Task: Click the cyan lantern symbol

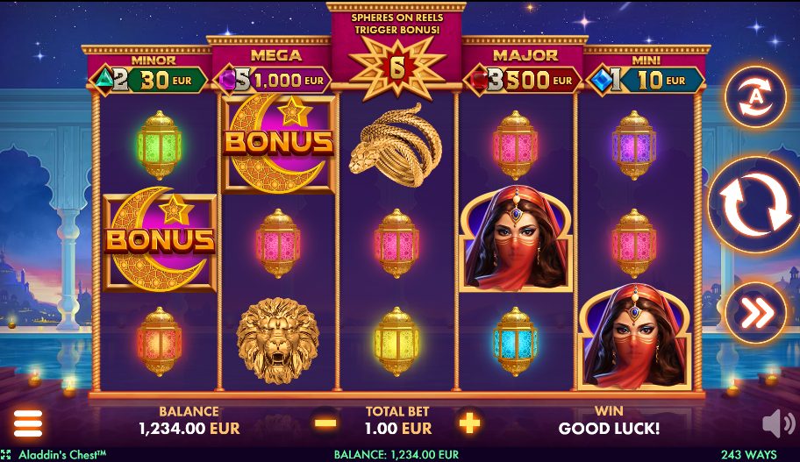Action: [515, 341]
